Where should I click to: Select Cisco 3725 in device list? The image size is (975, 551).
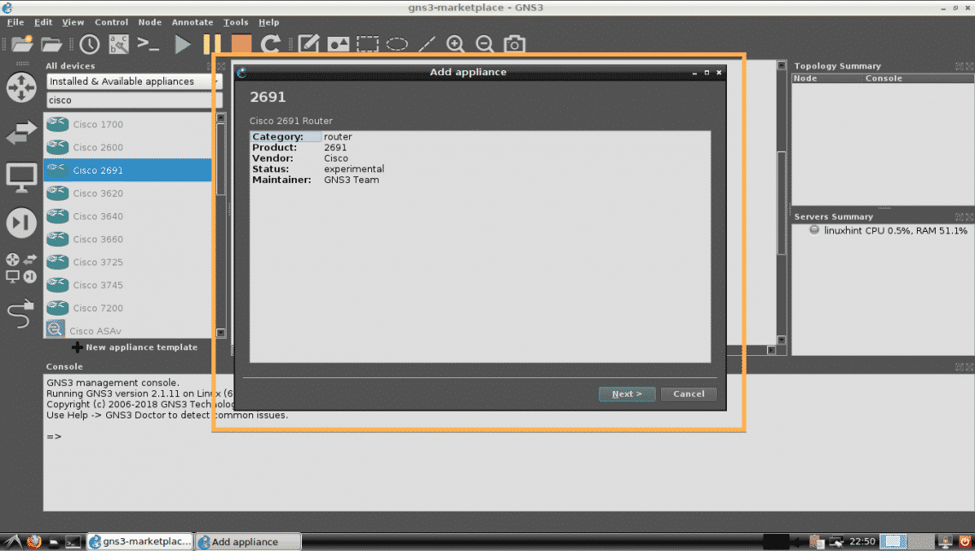click(x=127, y=263)
